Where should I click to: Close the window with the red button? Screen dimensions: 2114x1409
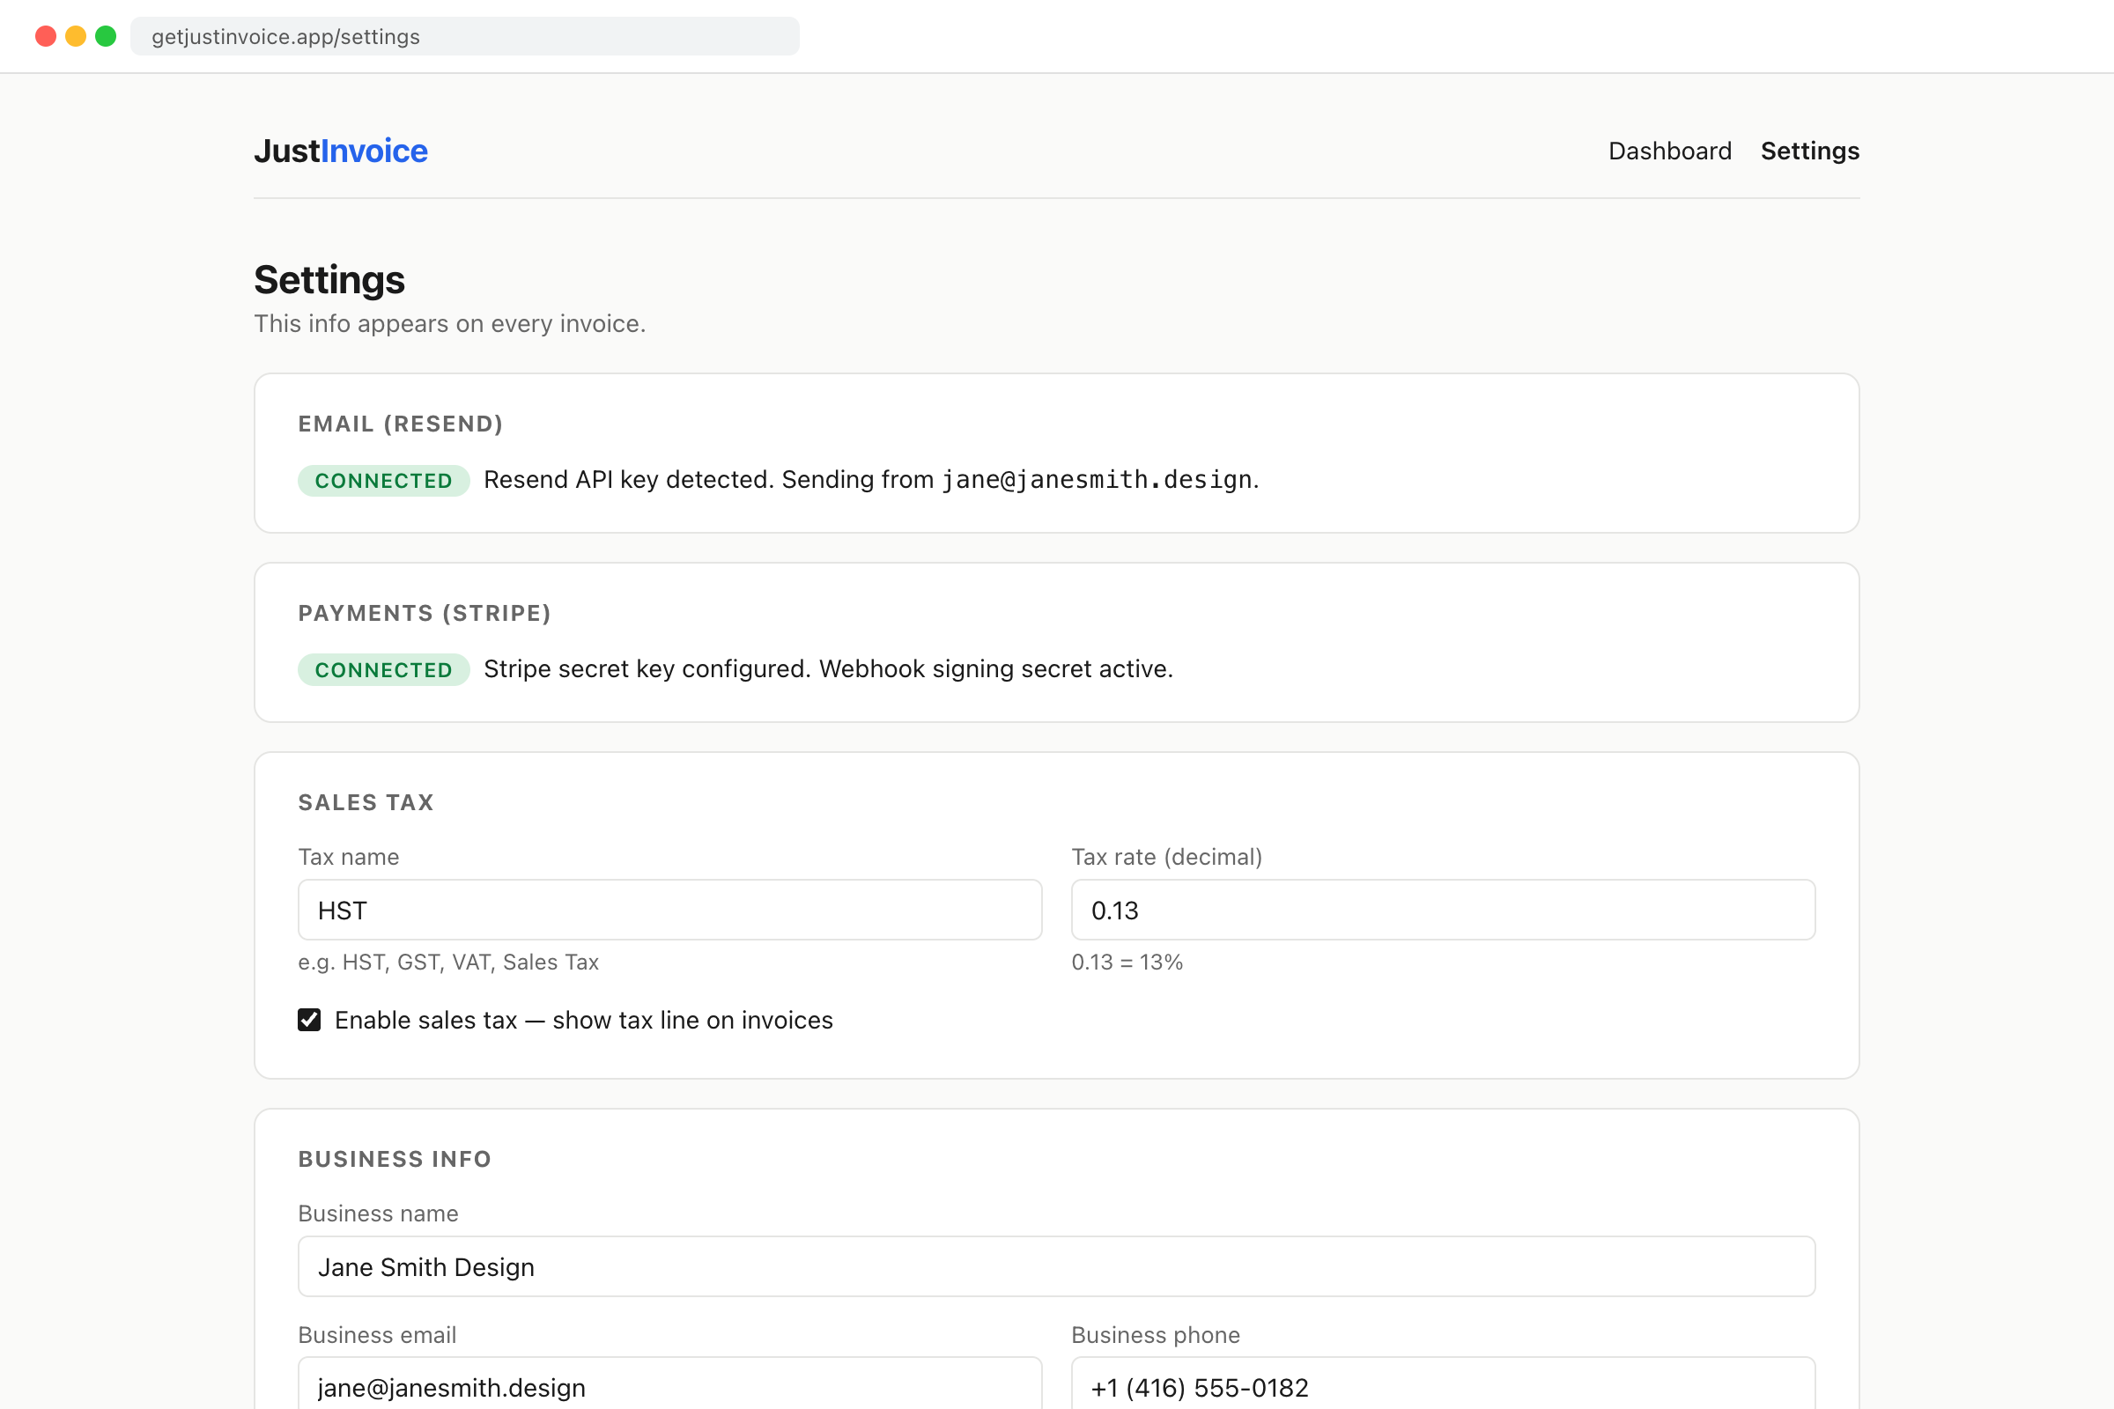click(46, 36)
